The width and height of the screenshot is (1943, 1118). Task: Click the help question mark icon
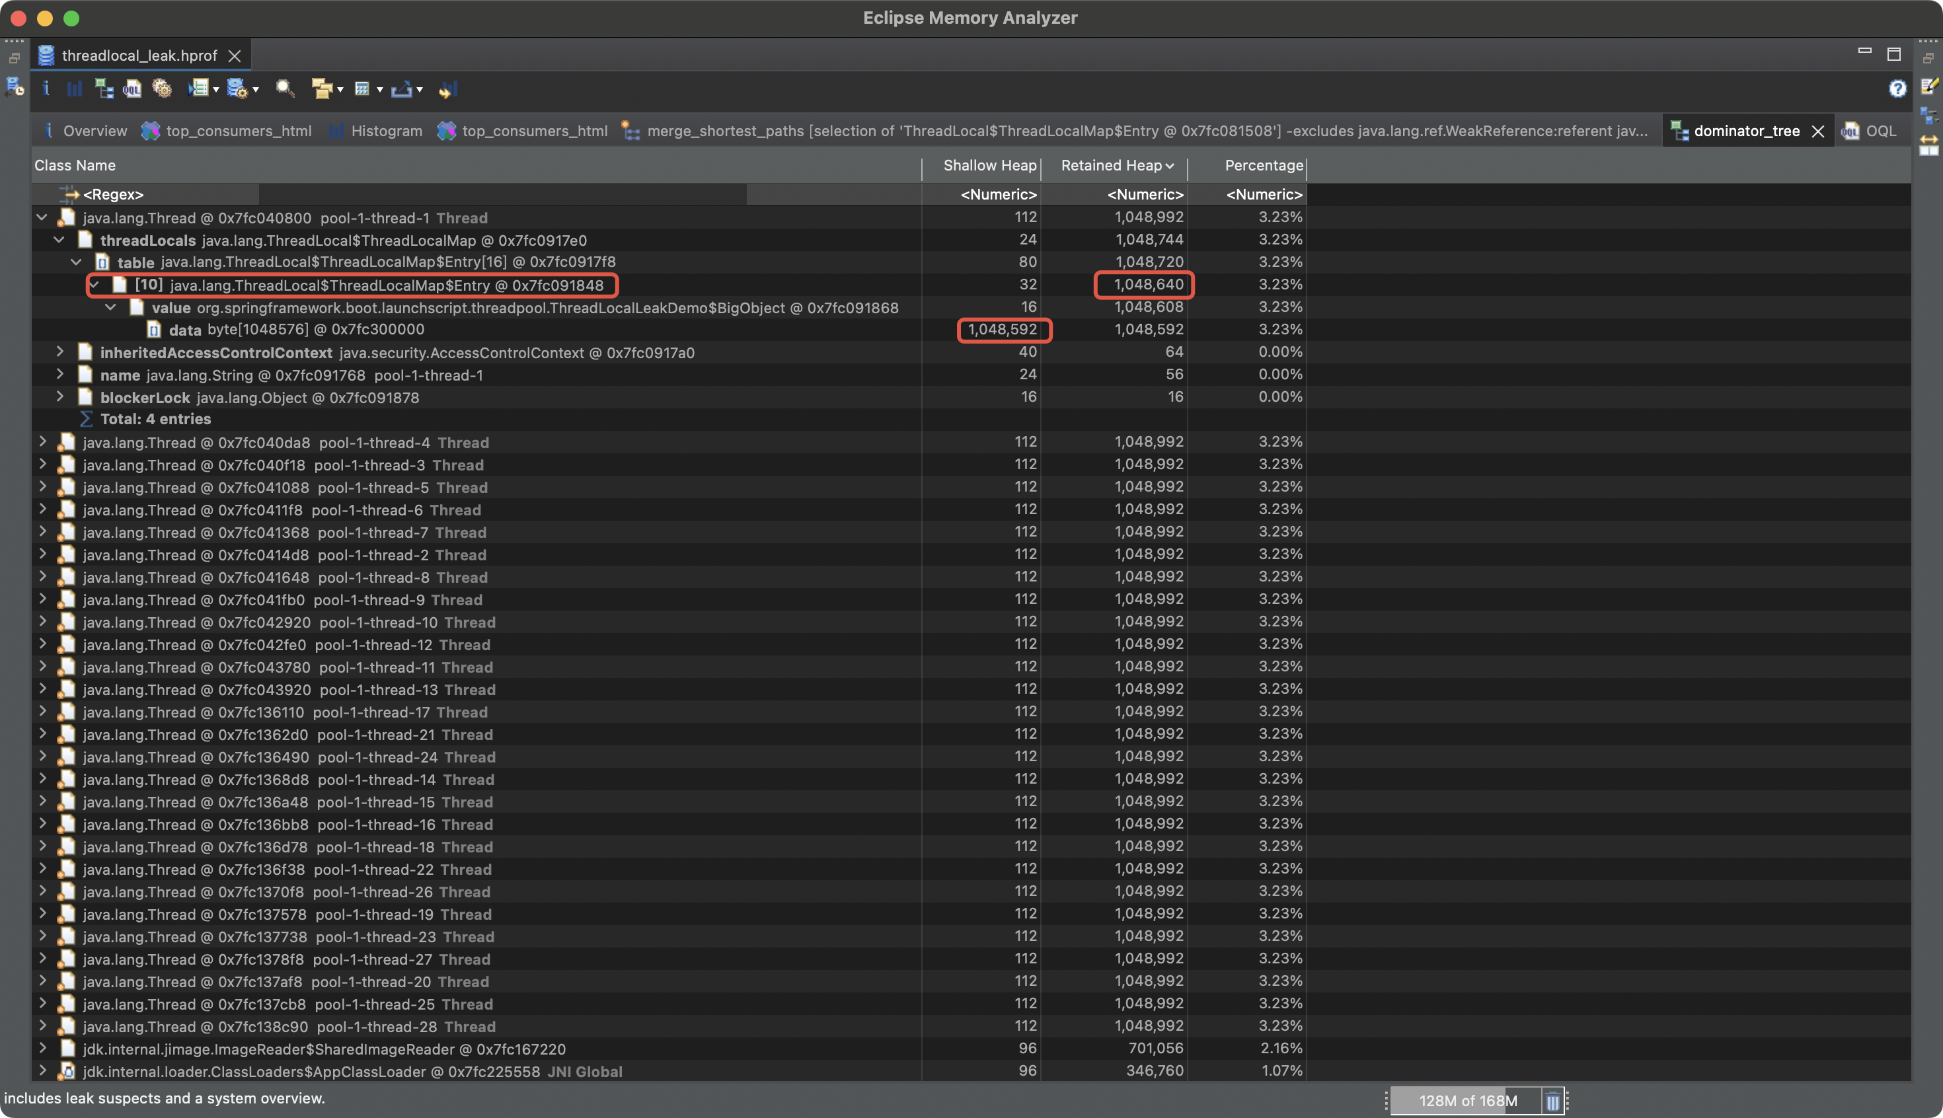point(1897,89)
